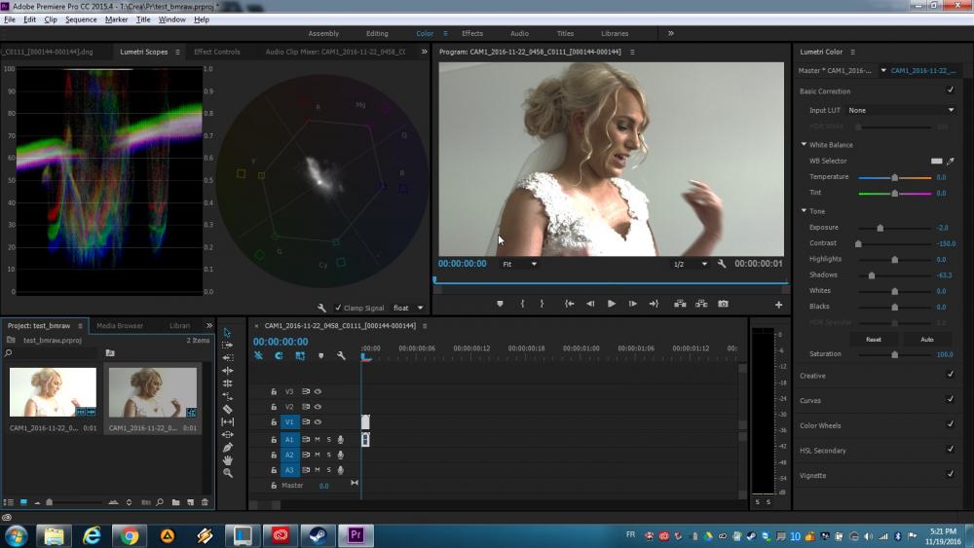Show hidden source panel tabs chevron
This screenshot has height=548, width=974.
tap(425, 53)
